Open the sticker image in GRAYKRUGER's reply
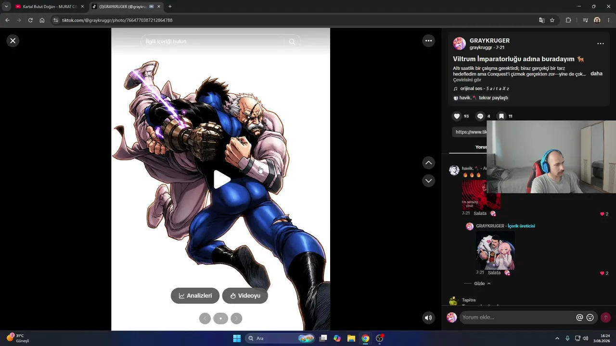Image resolution: width=616 pixels, height=346 pixels. click(495, 250)
